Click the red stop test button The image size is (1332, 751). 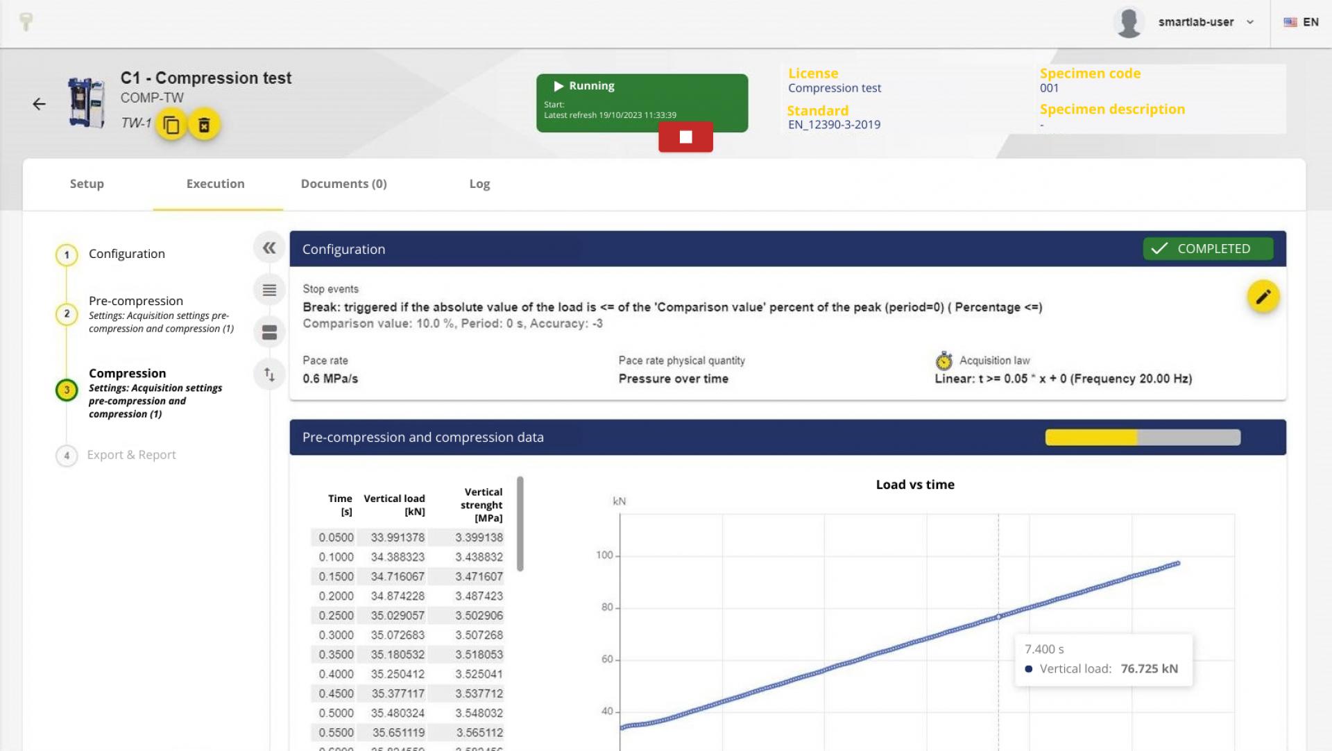click(x=685, y=137)
